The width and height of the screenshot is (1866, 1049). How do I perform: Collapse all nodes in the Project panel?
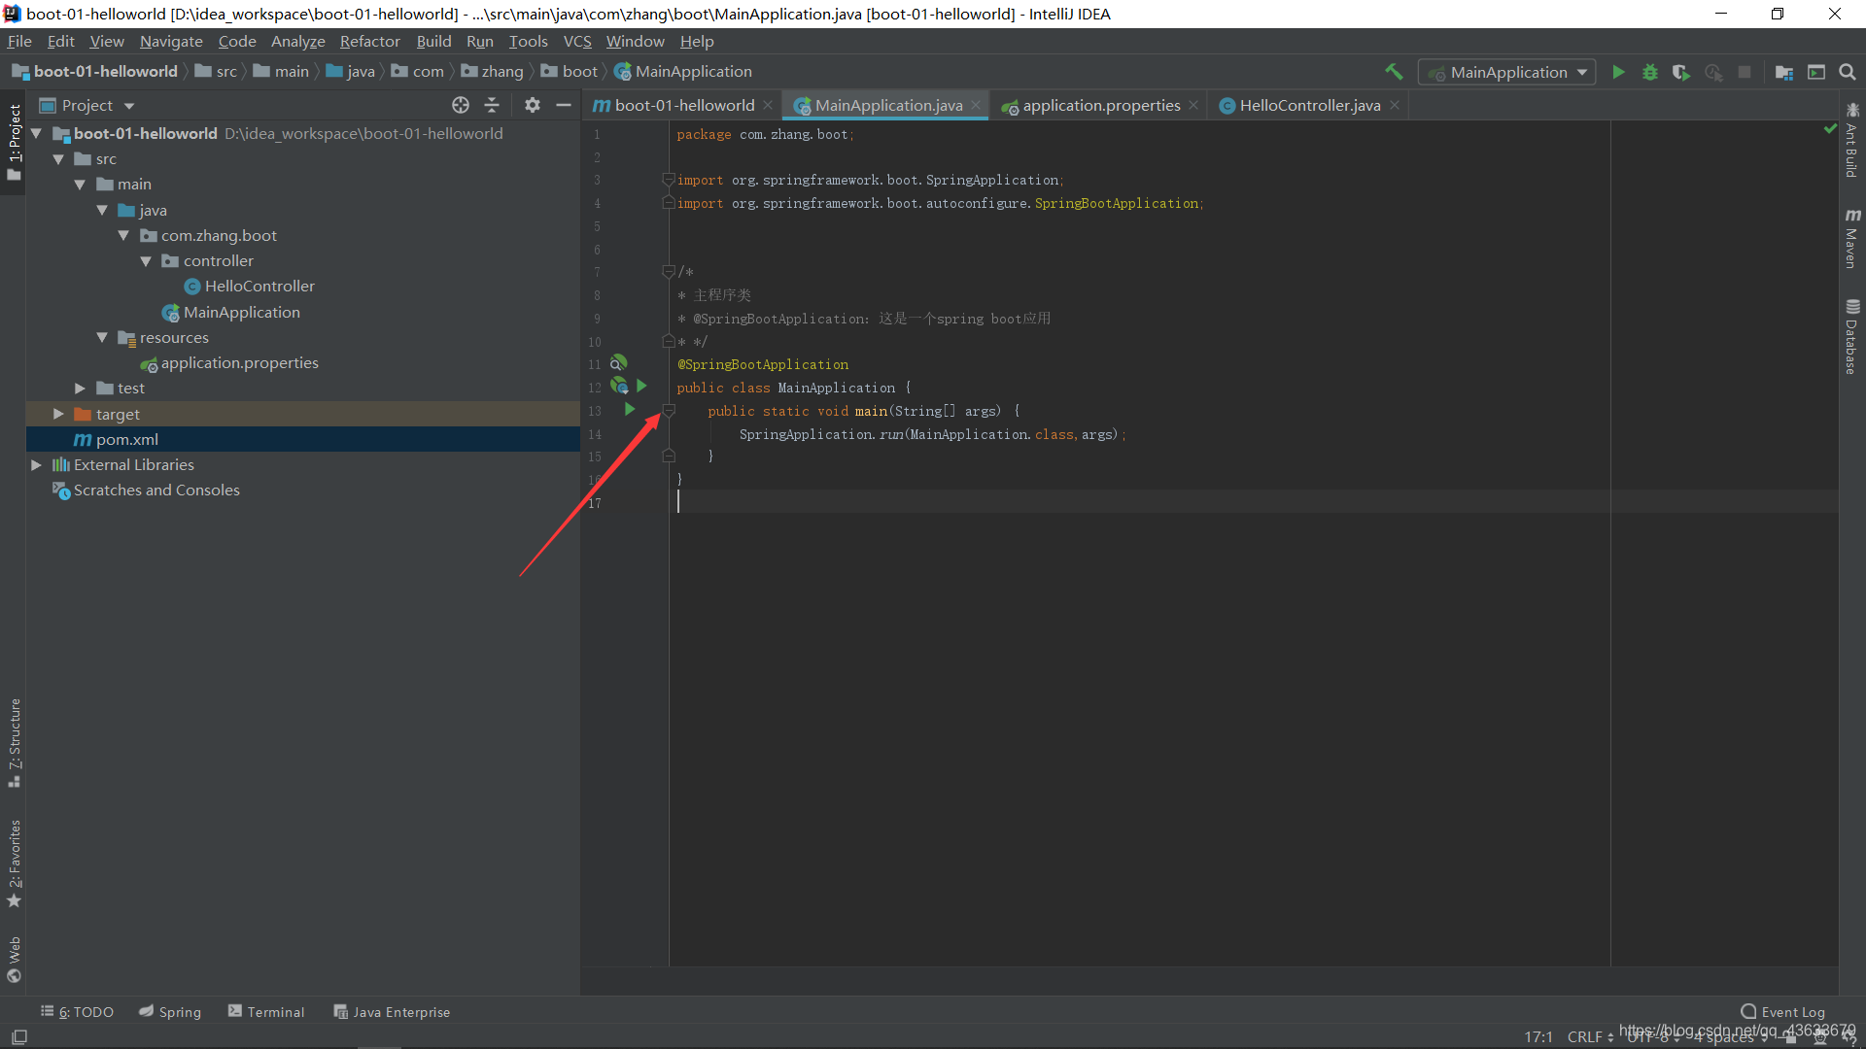coord(492,105)
